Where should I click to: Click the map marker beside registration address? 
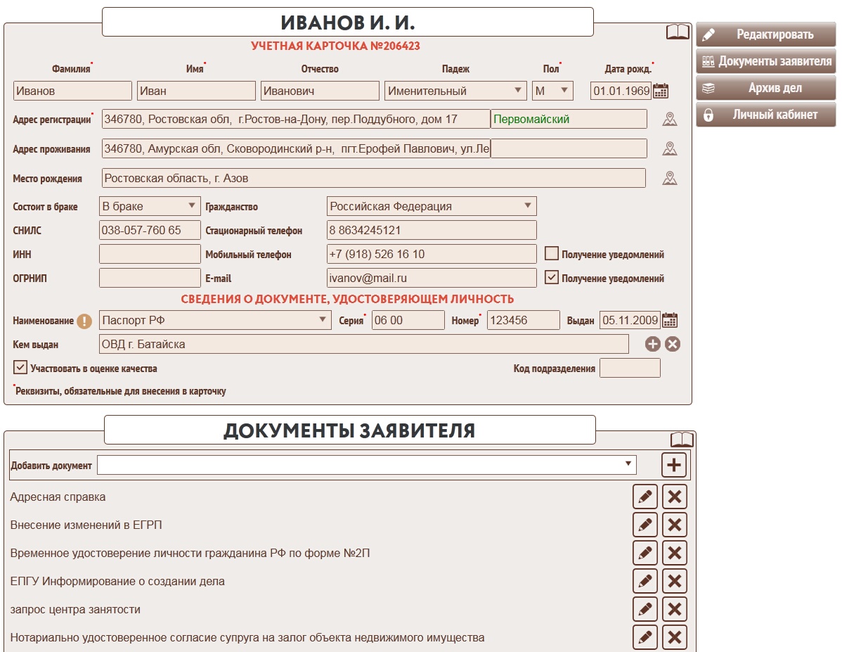point(669,120)
